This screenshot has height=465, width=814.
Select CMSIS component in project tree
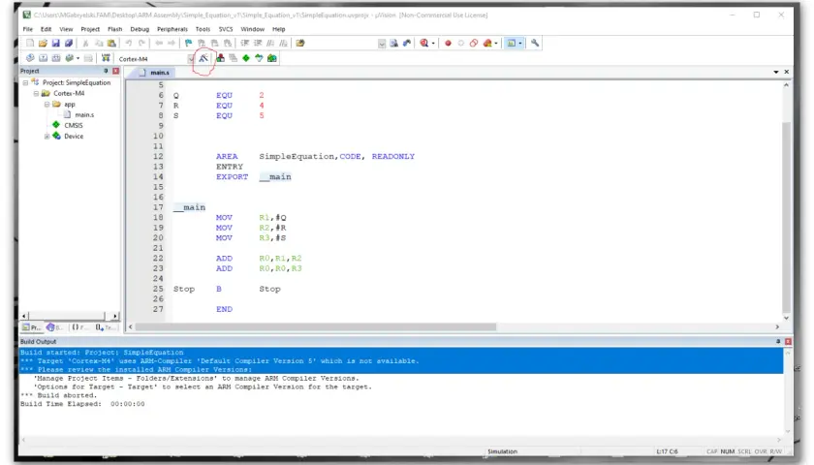[x=74, y=126]
